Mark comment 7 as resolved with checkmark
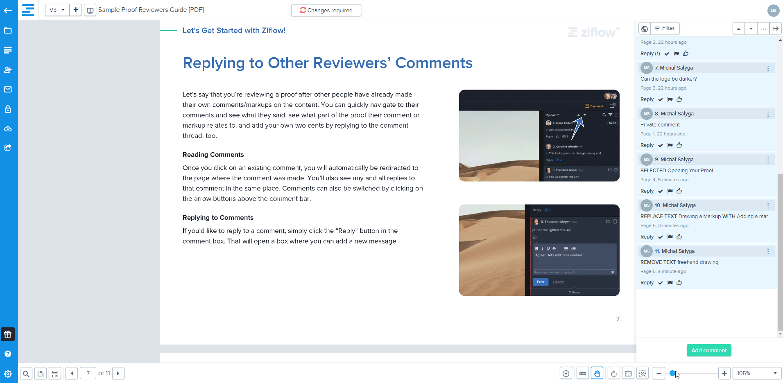783x383 pixels. (x=660, y=99)
